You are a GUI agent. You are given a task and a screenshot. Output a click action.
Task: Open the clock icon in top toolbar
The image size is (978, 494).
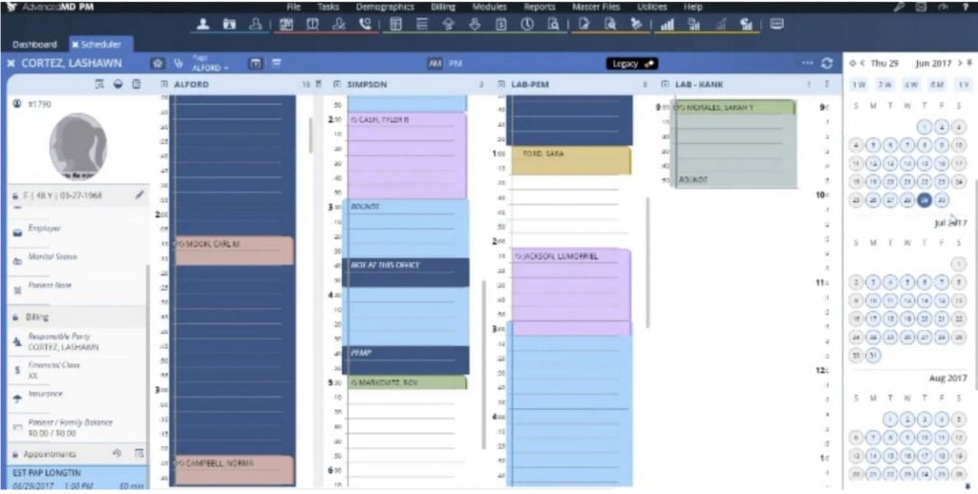click(x=527, y=24)
